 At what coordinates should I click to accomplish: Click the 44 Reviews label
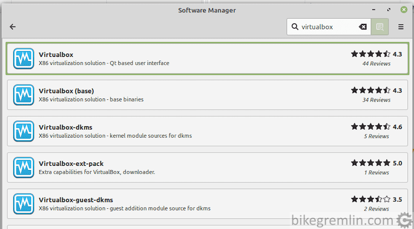click(x=376, y=64)
